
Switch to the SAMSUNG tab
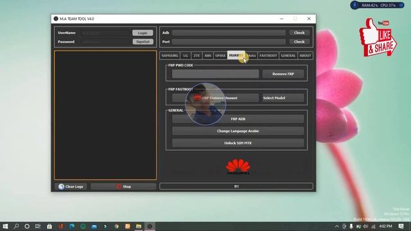[x=170, y=56]
